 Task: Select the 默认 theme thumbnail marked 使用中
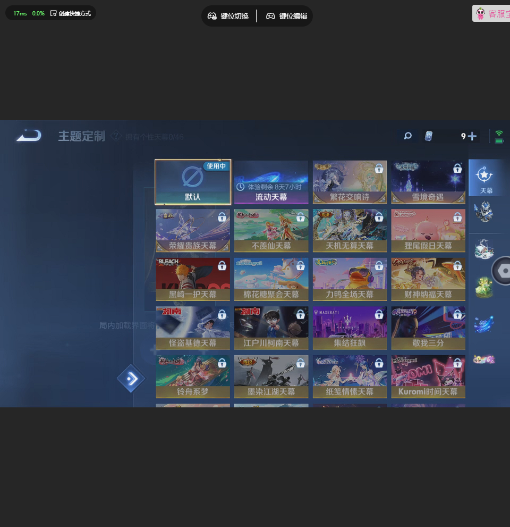(x=193, y=181)
